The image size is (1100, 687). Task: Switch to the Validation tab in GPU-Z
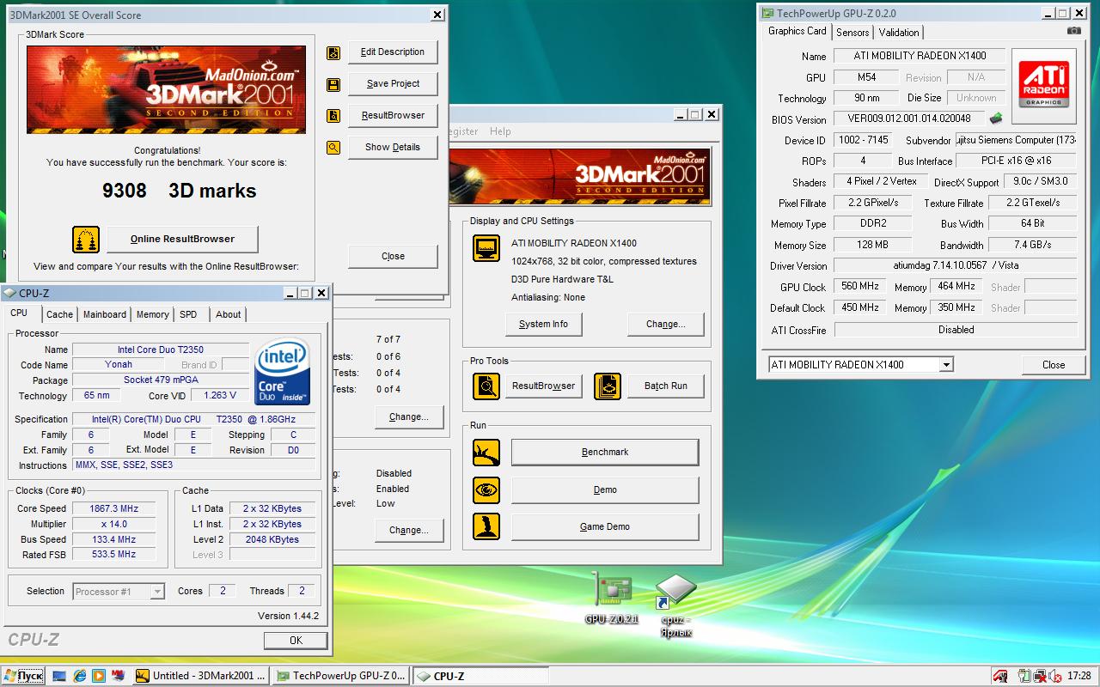click(899, 33)
